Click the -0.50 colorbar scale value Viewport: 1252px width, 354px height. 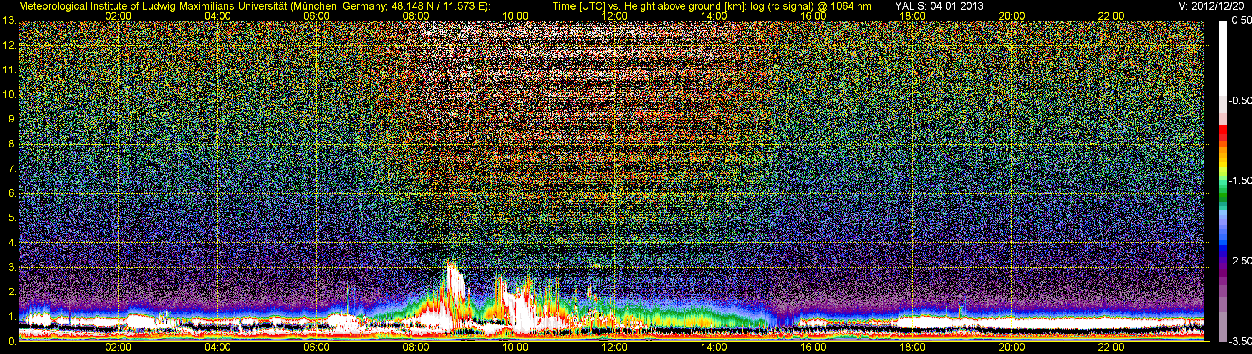[1240, 100]
